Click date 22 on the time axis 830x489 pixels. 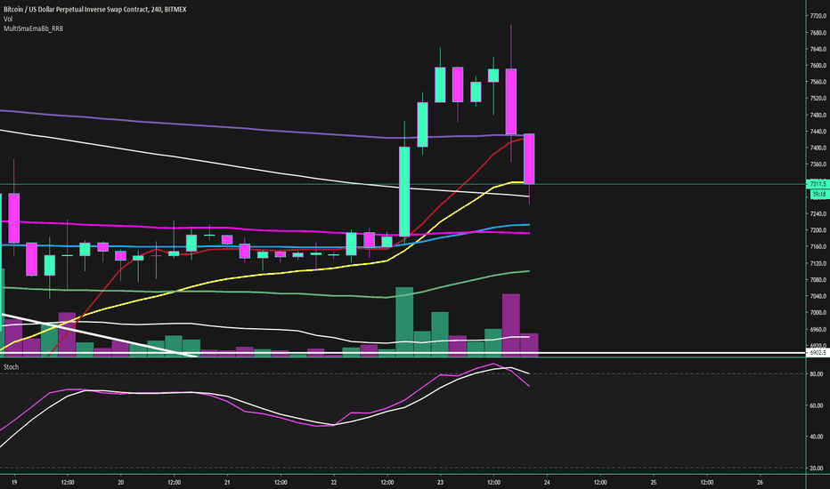[x=333, y=483]
